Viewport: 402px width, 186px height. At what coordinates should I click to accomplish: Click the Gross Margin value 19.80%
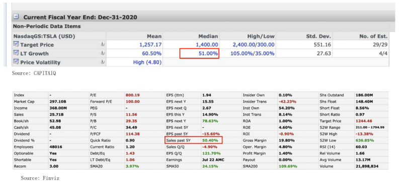tap(287, 140)
